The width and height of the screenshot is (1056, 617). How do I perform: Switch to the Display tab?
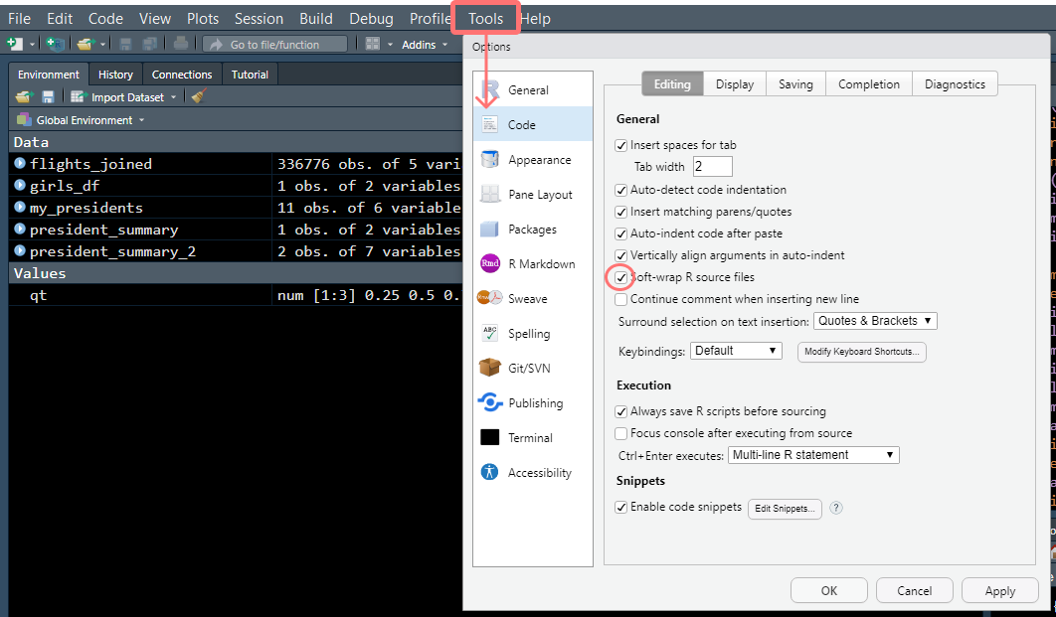(x=734, y=83)
